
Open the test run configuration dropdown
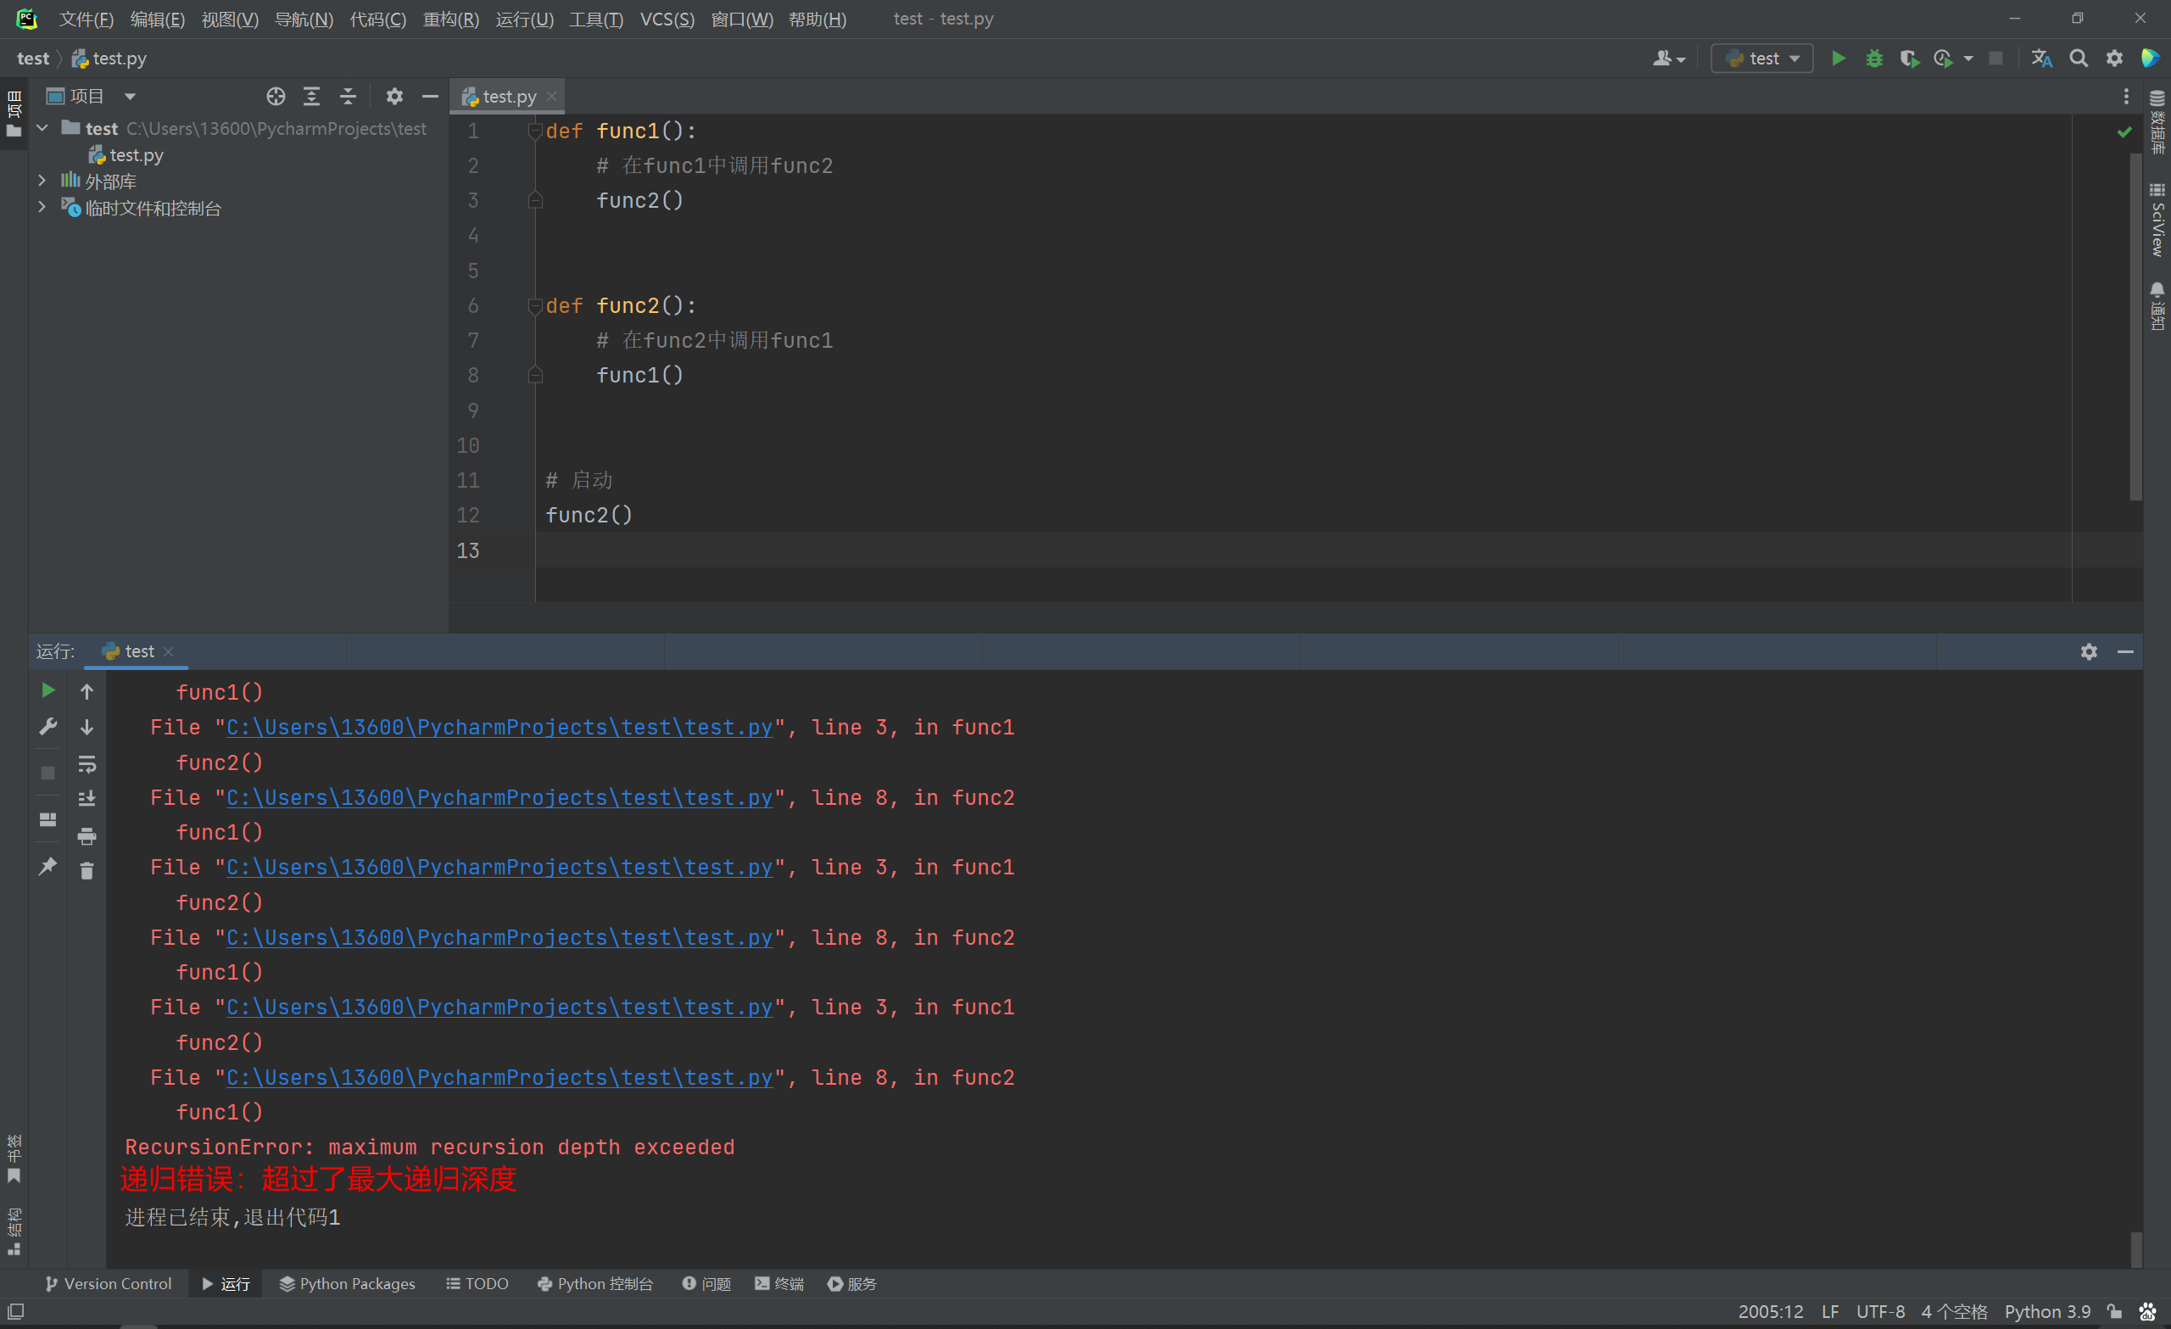[x=1762, y=59]
